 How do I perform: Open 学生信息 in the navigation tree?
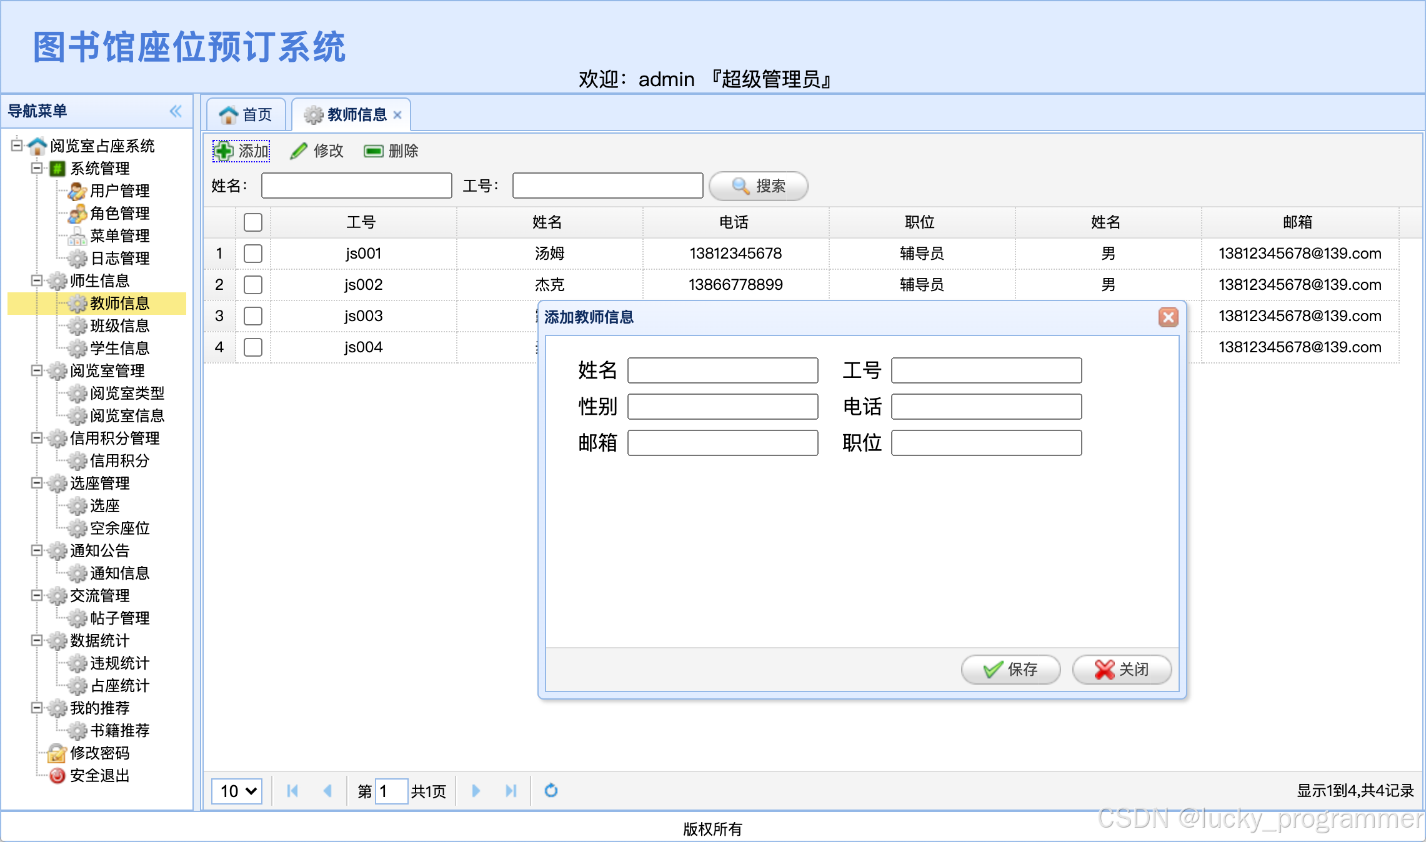click(x=119, y=348)
